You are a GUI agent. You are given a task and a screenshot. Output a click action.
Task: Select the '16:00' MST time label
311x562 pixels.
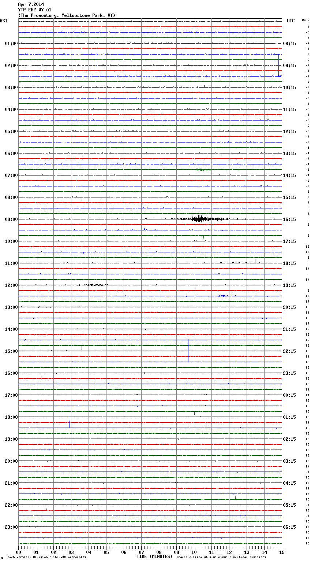pyautogui.click(x=11, y=373)
